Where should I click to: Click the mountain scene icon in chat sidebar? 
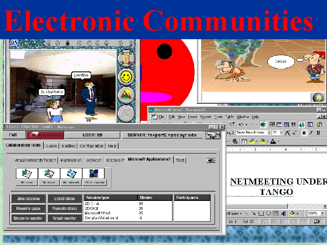pyautogui.click(x=126, y=95)
